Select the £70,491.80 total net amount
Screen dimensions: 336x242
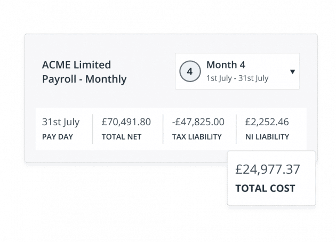pos(126,122)
